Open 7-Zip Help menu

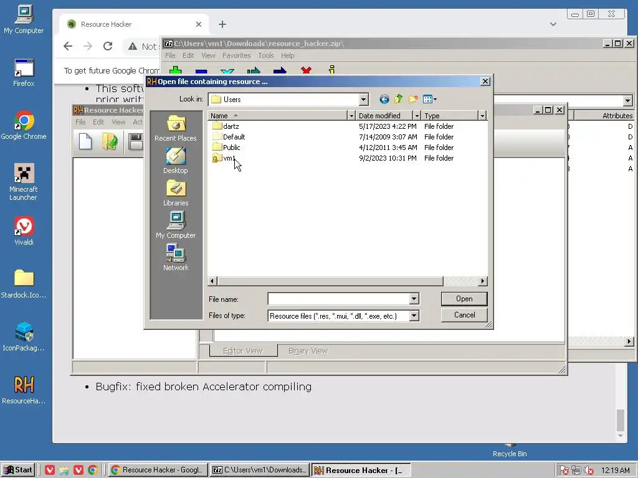point(287,55)
